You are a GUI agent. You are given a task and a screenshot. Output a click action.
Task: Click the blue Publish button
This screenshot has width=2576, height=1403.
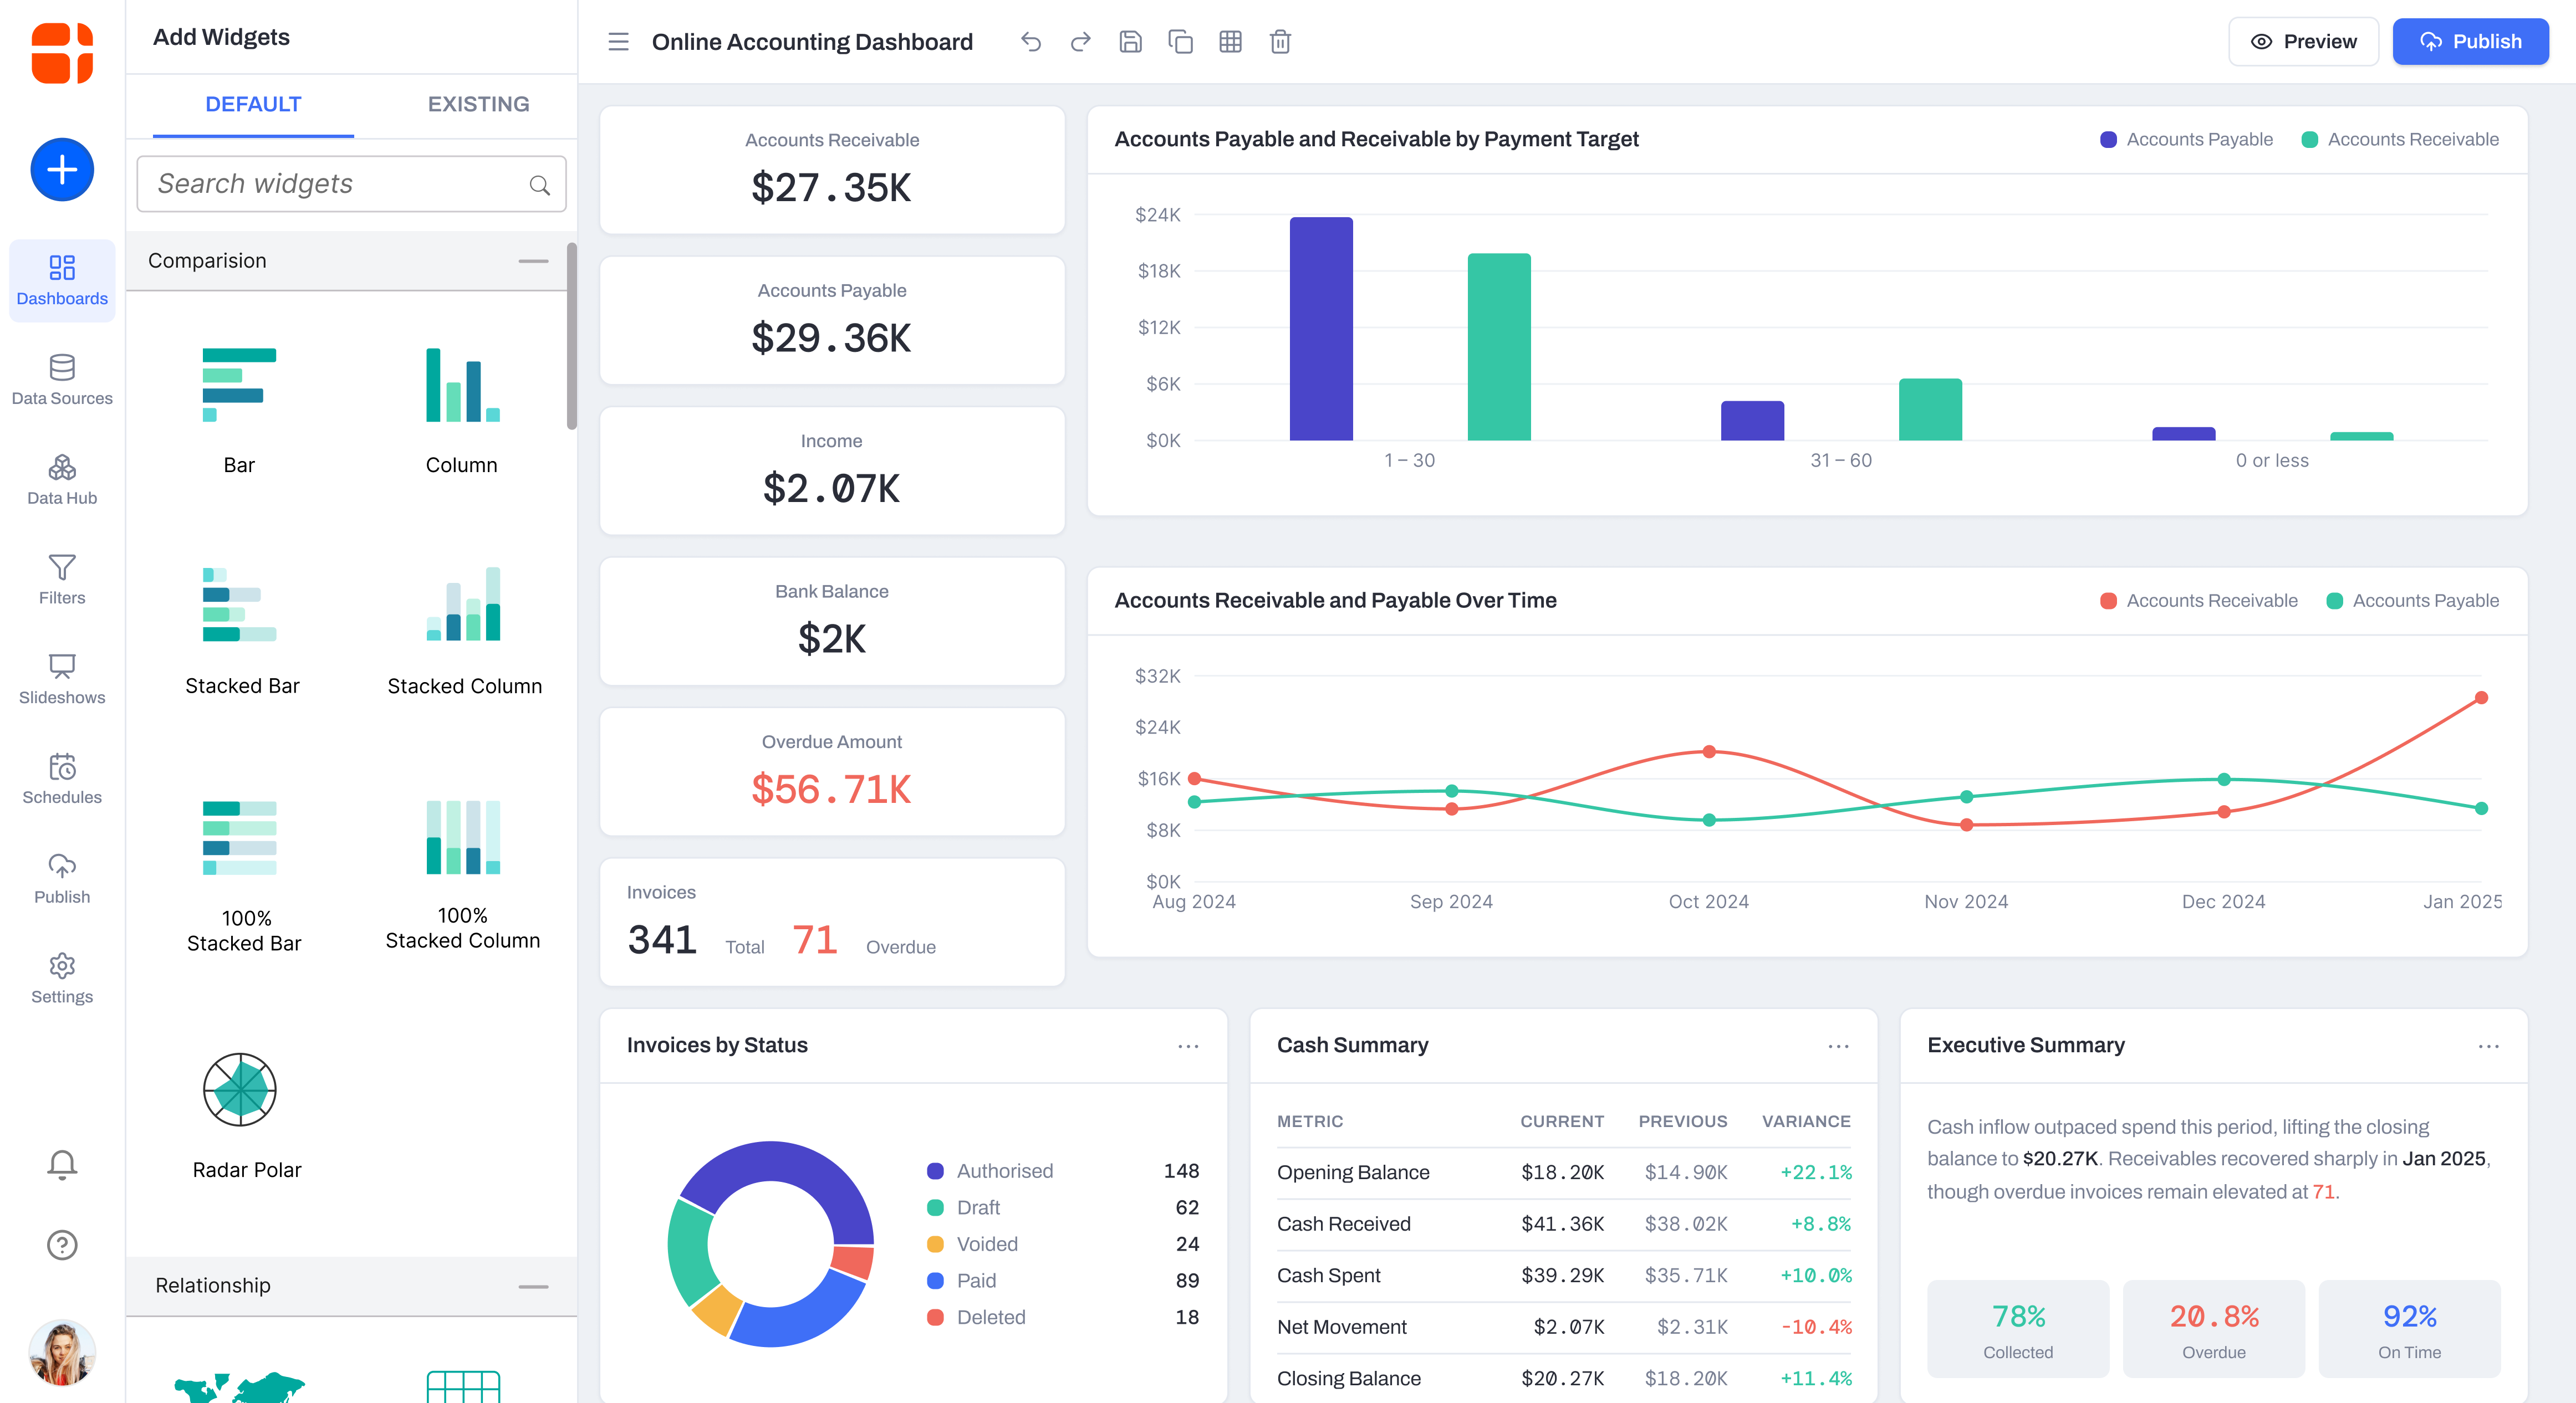(x=2470, y=42)
